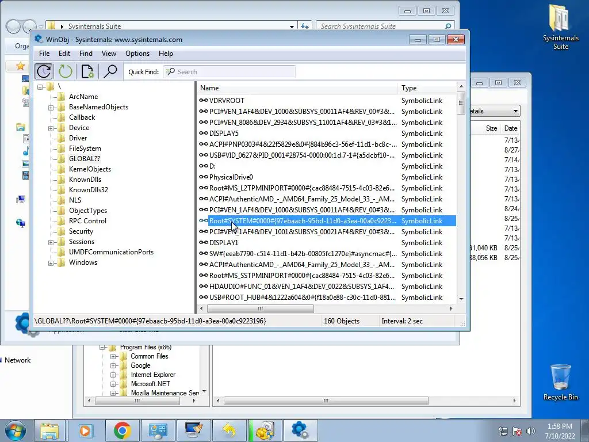Screen dimensions: 589x442
Task: Select the VDRVROOT symbolic link row
Action: click(327, 100)
